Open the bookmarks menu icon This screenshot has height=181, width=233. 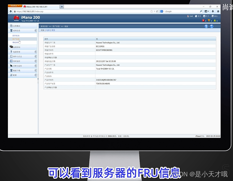coord(207,11)
